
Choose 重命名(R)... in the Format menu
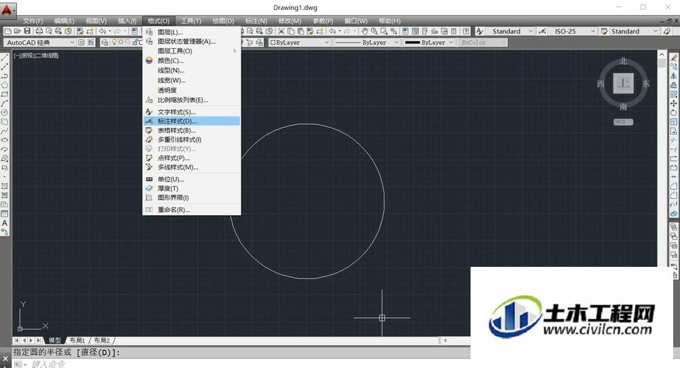point(192,210)
